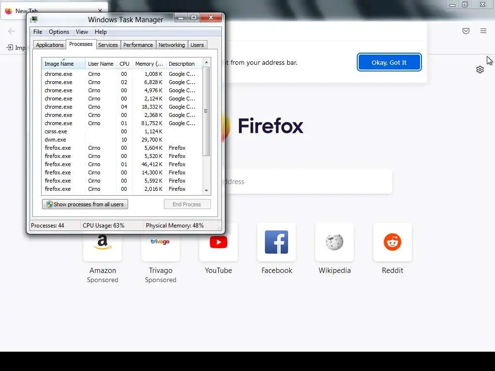Image resolution: width=495 pixels, height=371 pixels.
Task: Click Show processes from all users
Action: point(85,204)
